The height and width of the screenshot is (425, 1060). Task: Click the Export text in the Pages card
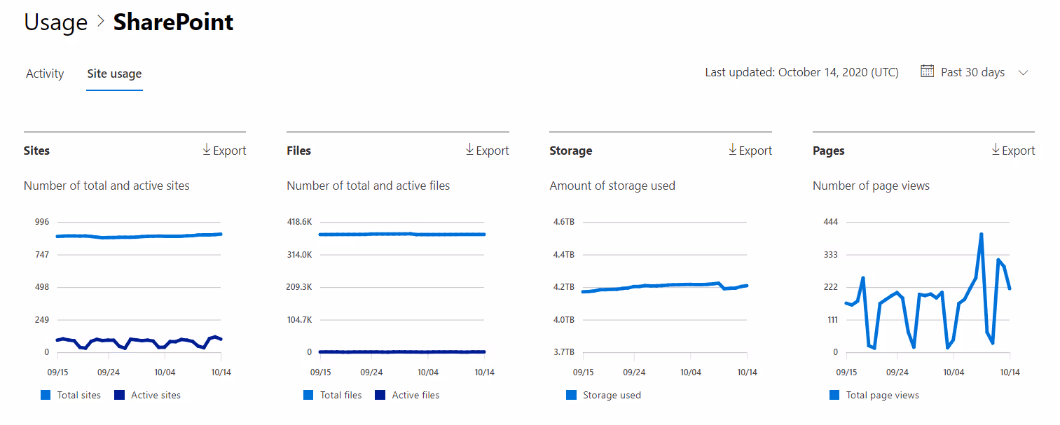pyautogui.click(x=1019, y=151)
